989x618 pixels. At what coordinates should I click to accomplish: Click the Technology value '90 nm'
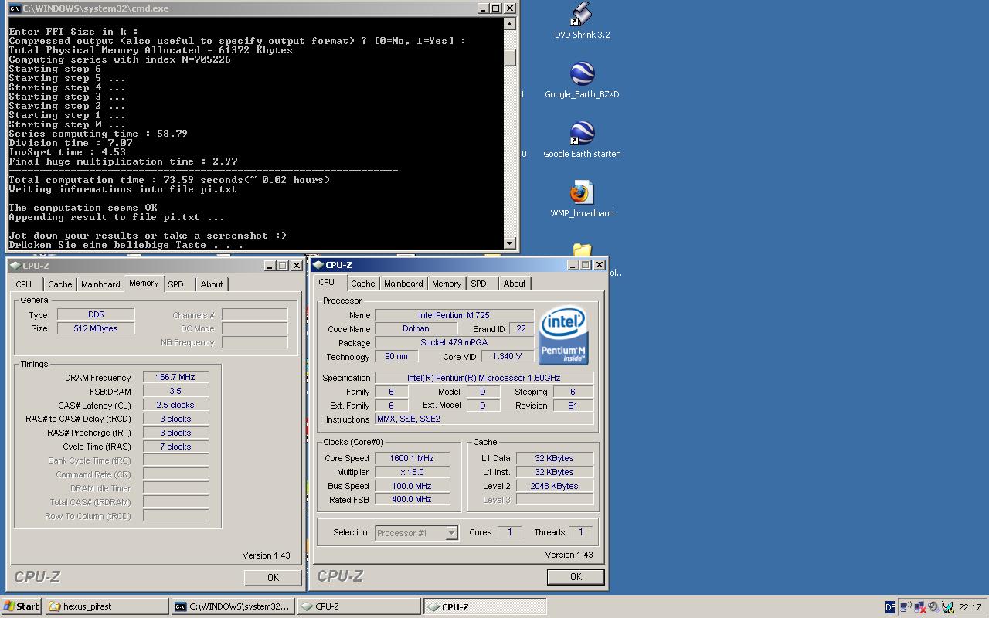click(396, 356)
